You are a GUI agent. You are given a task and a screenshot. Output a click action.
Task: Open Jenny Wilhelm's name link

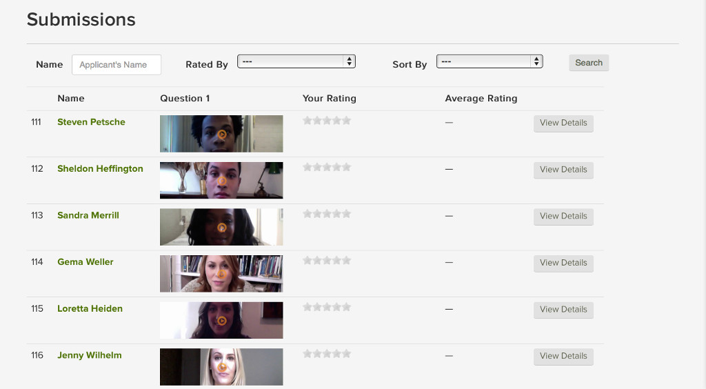pos(89,355)
